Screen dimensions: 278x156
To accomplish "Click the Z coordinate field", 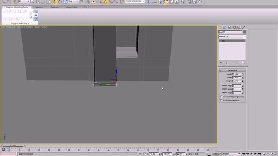I will pyautogui.click(x=181, y=154).
